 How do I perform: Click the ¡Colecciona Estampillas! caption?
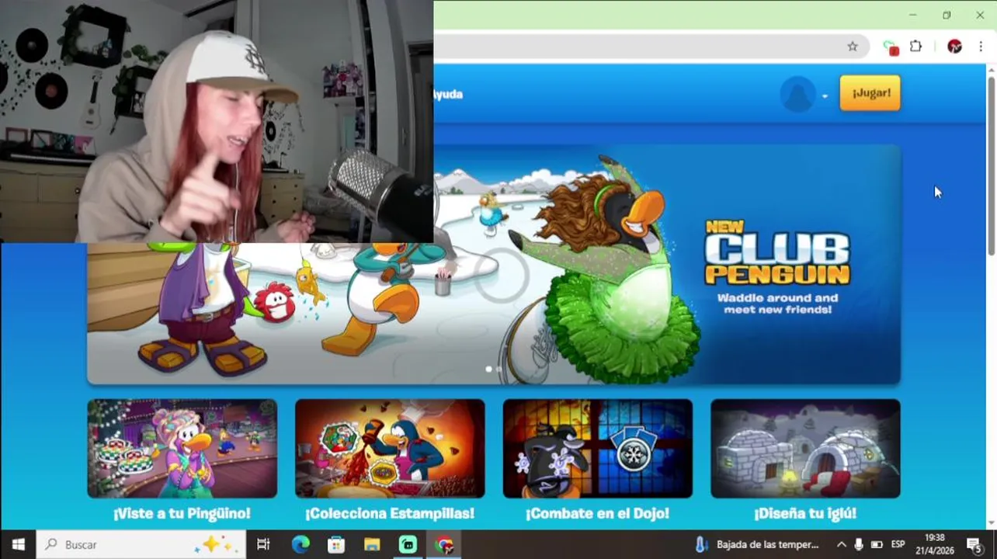(390, 513)
